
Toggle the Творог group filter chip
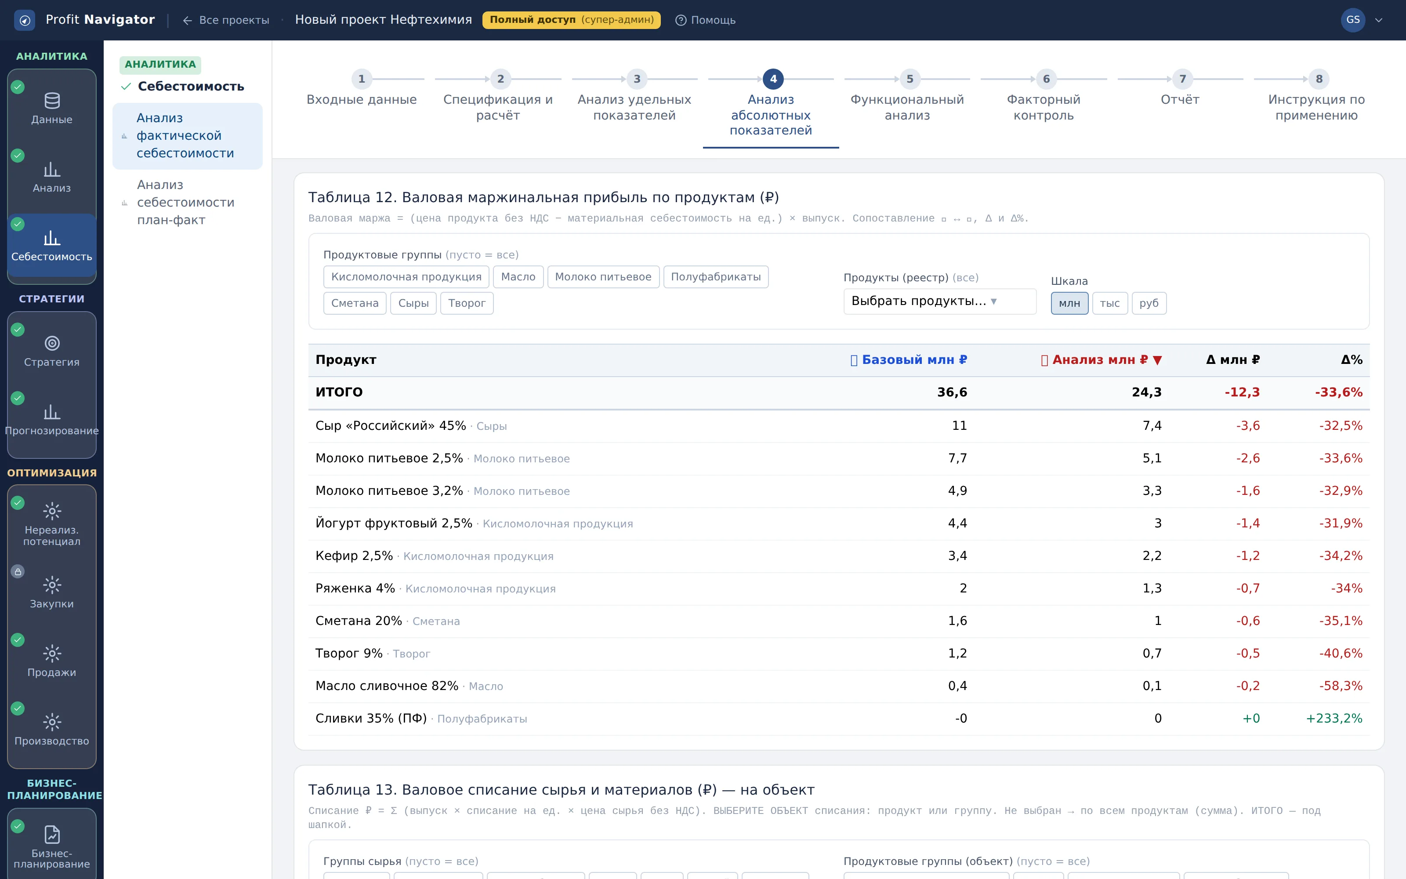pyautogui.click(x=467, y=303)
